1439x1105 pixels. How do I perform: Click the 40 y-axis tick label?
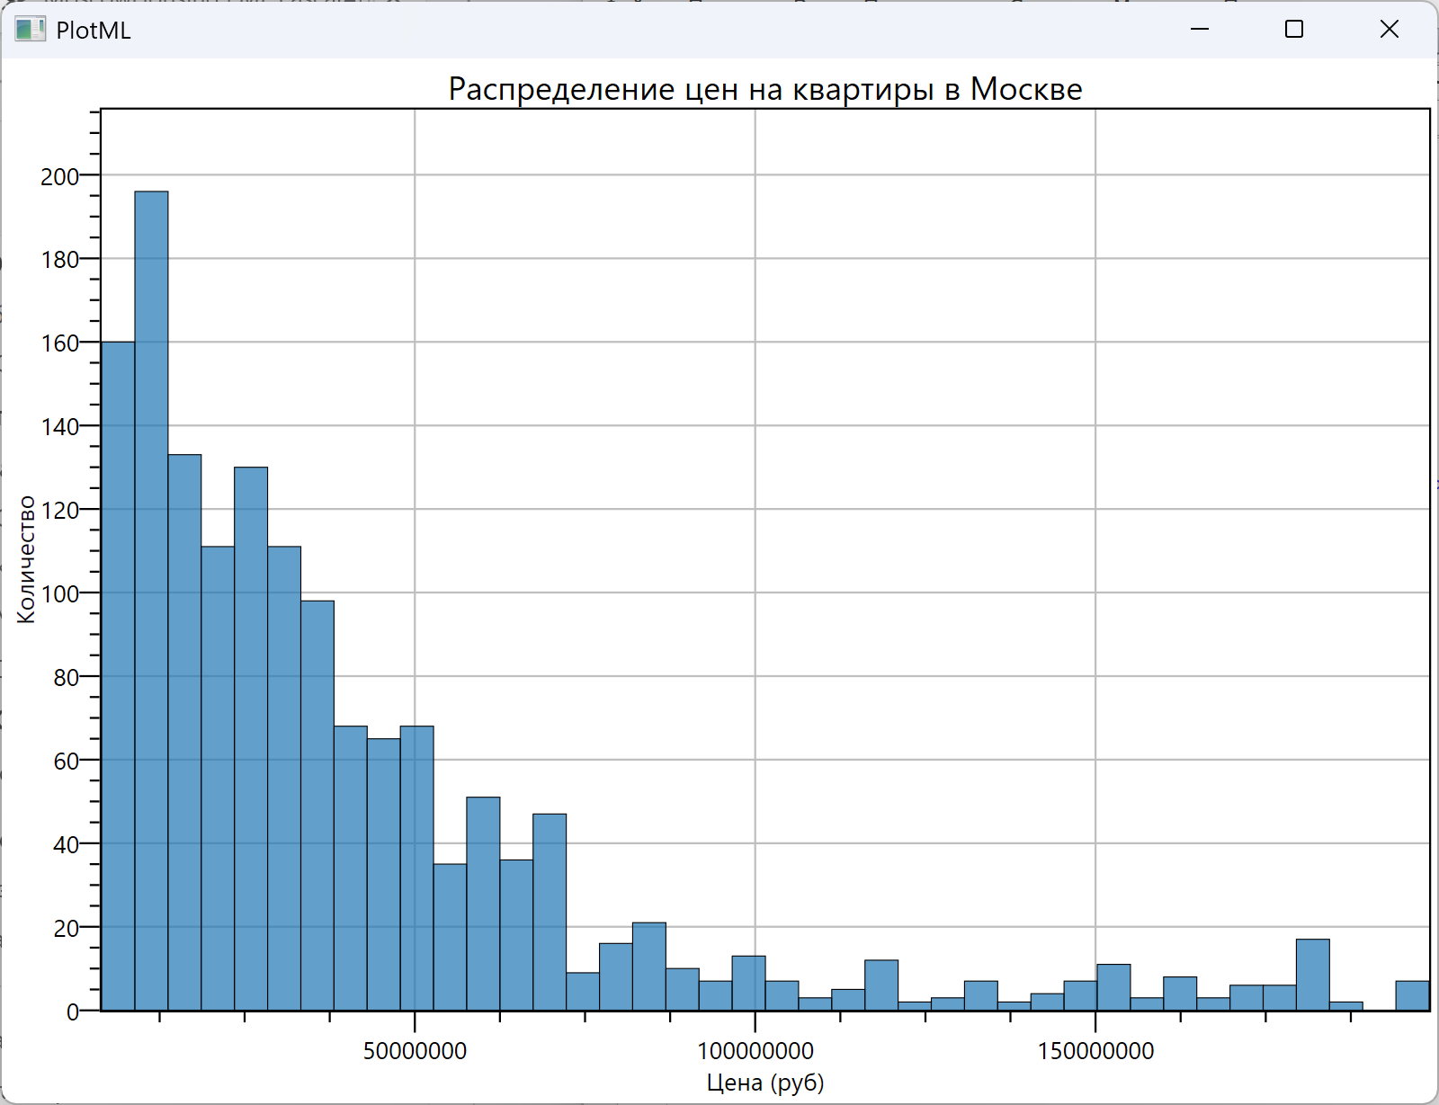66,845
